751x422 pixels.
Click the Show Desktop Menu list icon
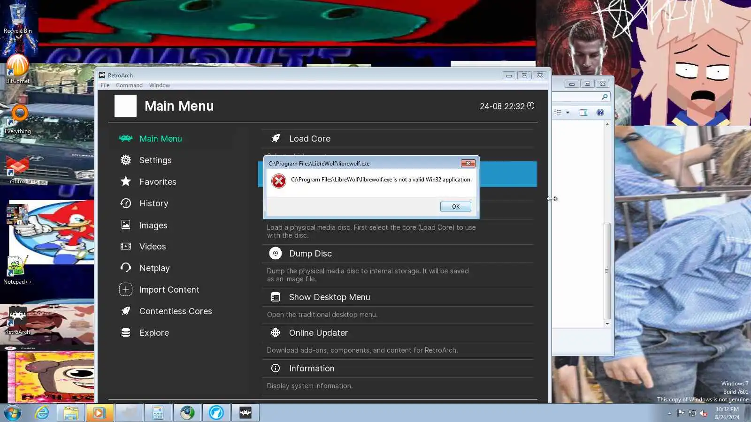pos(276,297)
